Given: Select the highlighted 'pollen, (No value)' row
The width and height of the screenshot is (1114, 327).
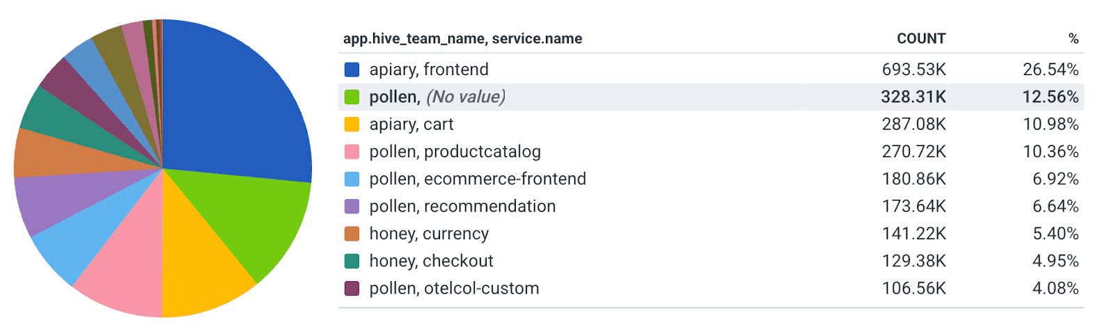Looking at the screenshot, I should [x=437, y=97].
